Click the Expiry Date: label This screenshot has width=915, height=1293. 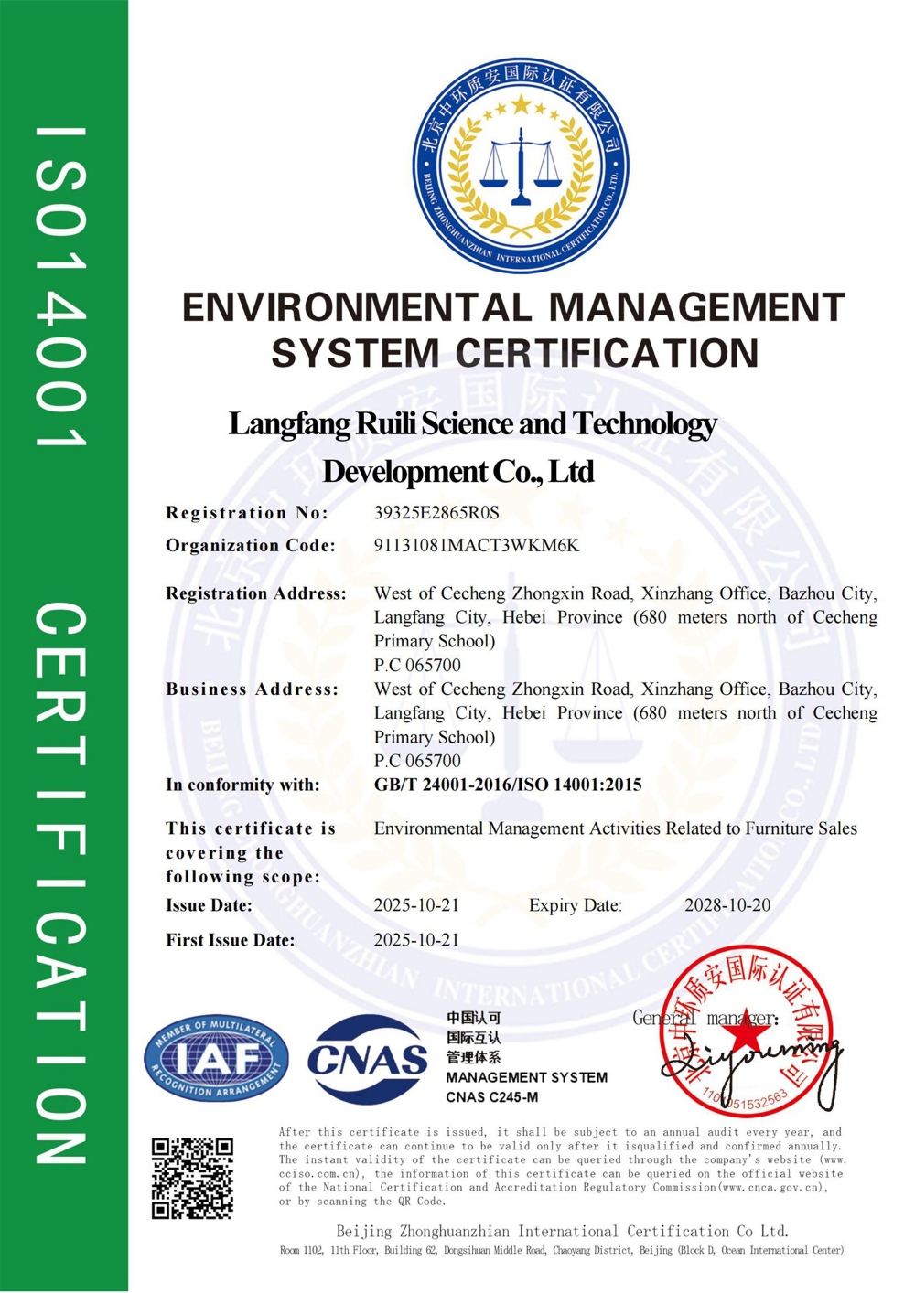point(576,905)
